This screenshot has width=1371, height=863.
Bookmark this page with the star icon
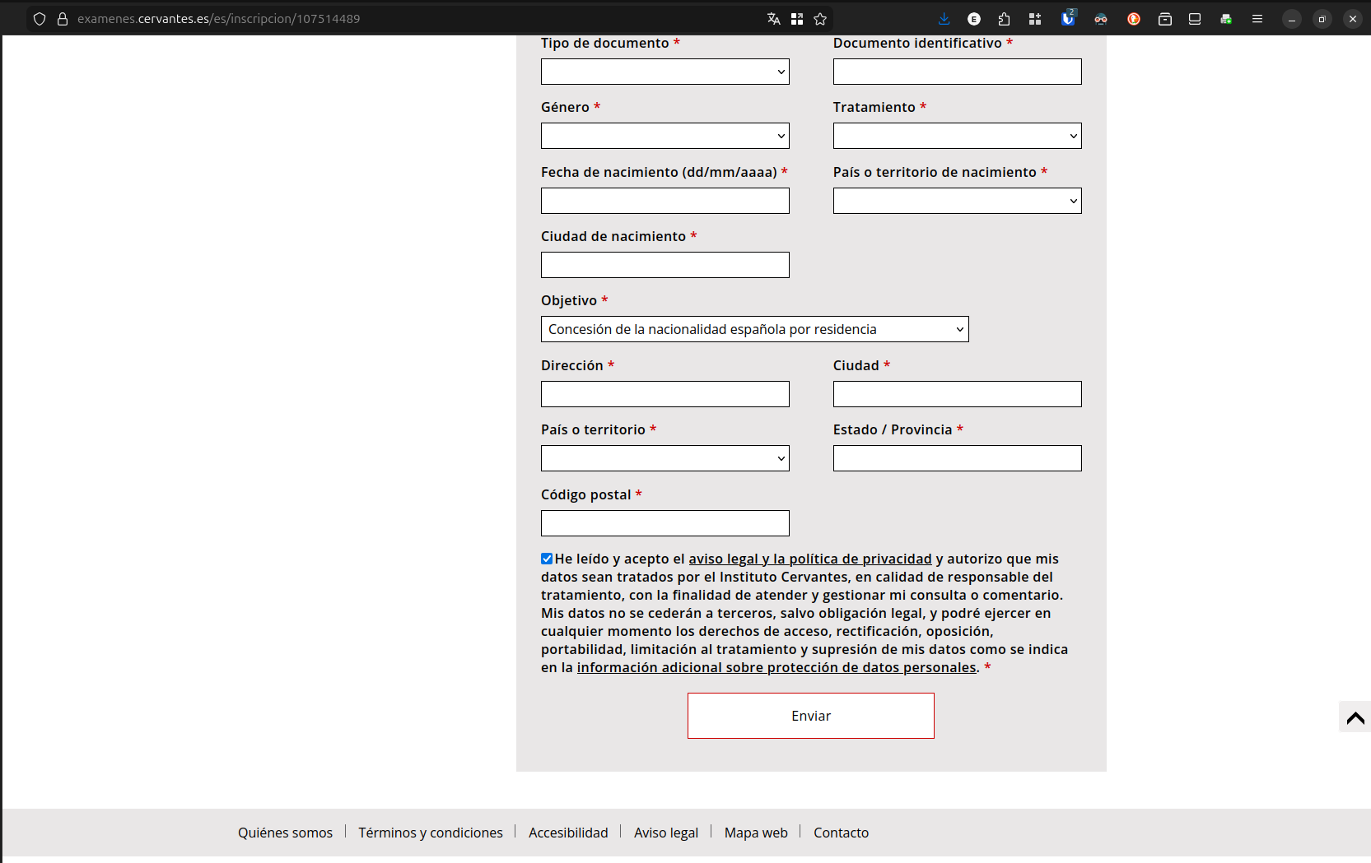pos(820,19)
